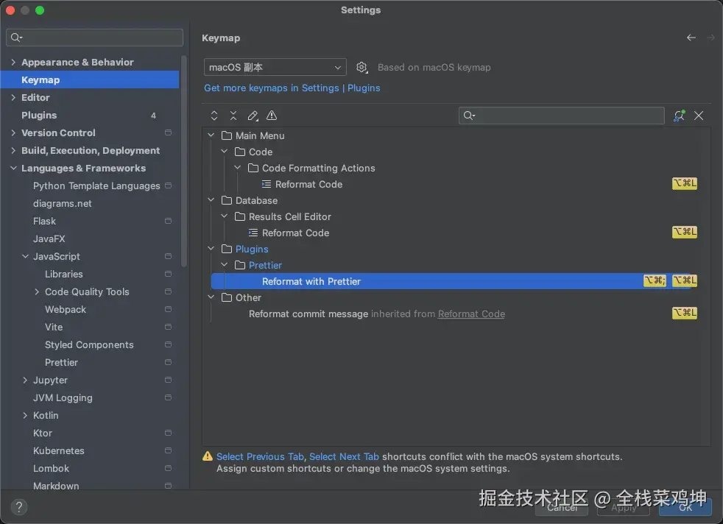Click the Show Conflicts warning triangle icon
The width and height of the screenshot is (723, 524).
click(x=272, y=116)
